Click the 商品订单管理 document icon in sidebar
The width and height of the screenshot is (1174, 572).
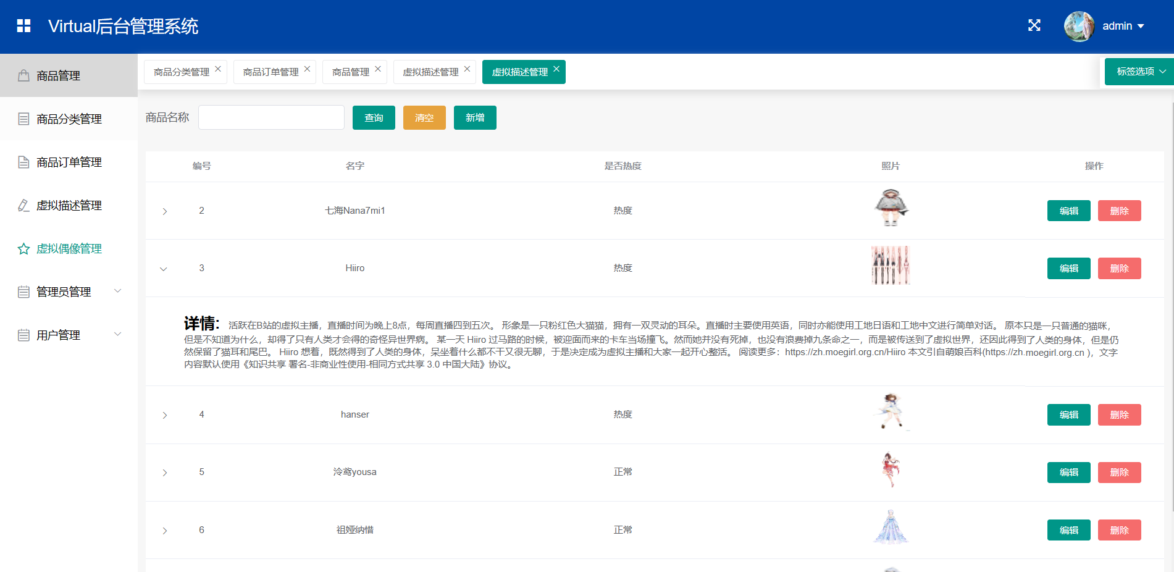(x=23, y=162)
